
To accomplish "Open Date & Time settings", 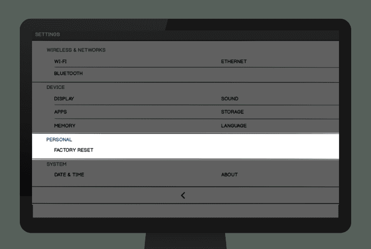I will [x=69, y=175].
